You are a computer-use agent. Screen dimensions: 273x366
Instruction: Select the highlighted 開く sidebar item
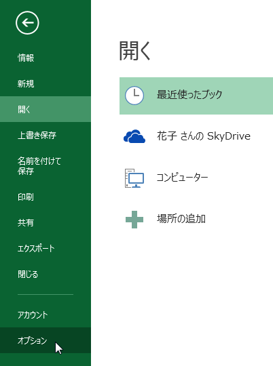[45, 109]
